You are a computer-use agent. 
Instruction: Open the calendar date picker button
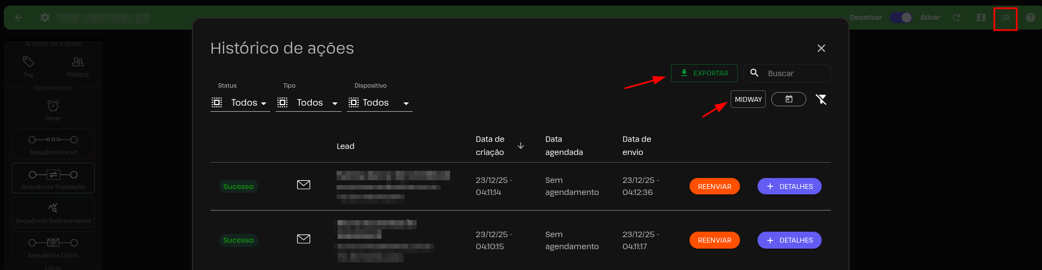788,99
